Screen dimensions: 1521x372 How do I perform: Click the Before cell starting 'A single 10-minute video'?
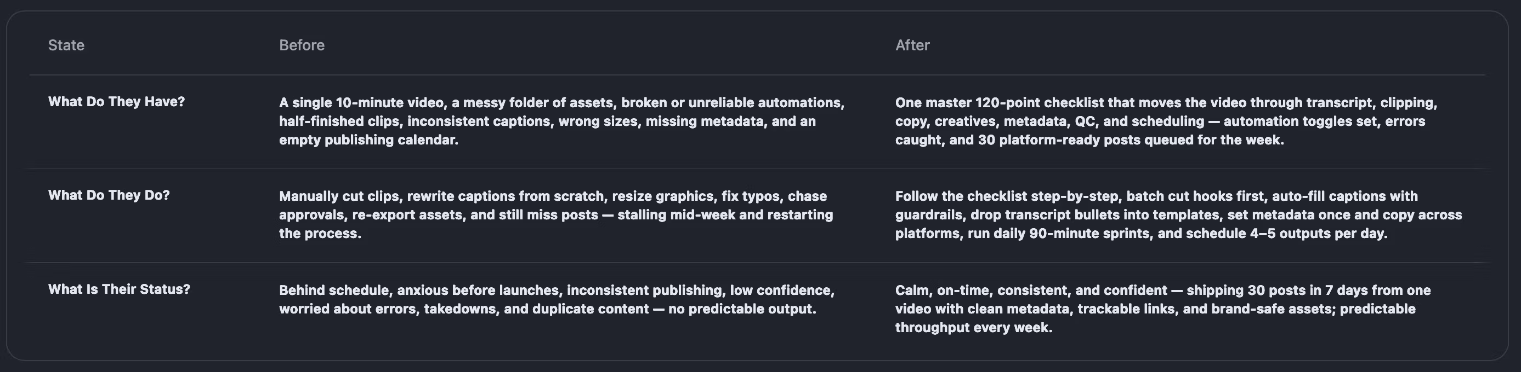coord(561,121)
